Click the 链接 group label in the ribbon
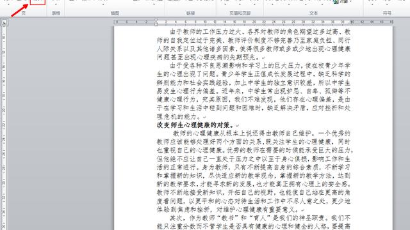This screenshot has height=230, width=410. tap(191, 13)
